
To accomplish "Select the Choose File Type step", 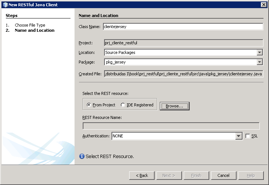I will coord(30,25).
